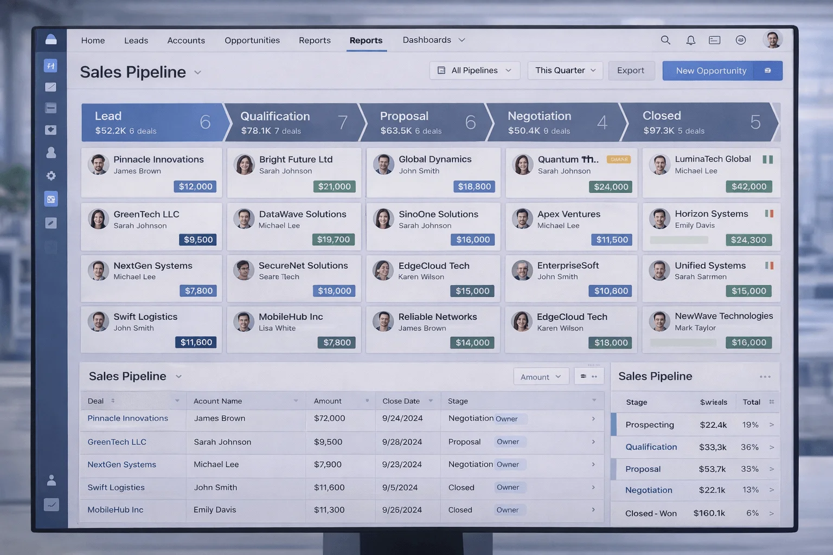Open the checkmark icon at sidebar bottom

point(52,505)
